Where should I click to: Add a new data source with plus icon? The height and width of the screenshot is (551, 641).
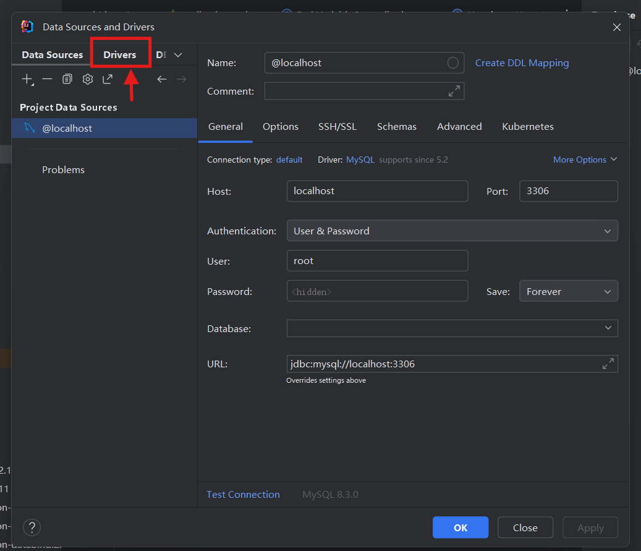[27, 79]
